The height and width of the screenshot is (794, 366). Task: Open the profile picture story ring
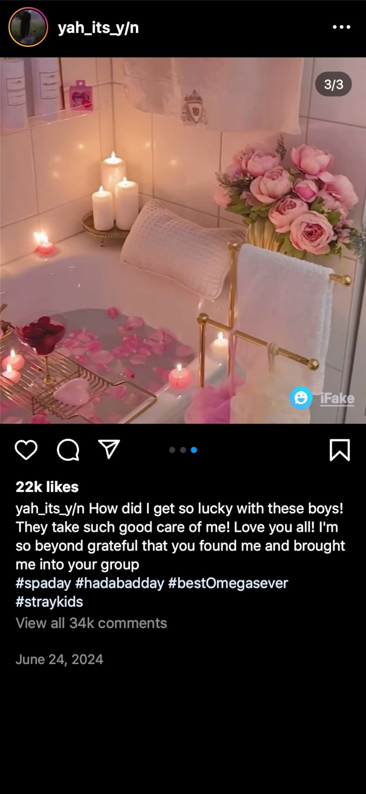pos(28,27)
